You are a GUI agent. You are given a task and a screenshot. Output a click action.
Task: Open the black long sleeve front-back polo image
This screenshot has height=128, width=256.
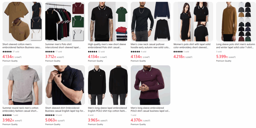(x=108, y=85)
